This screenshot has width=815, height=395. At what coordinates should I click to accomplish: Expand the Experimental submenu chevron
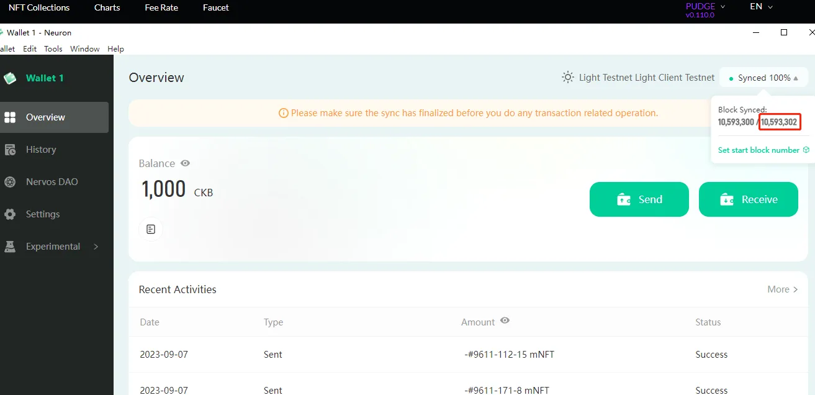[x=96, y=247]
